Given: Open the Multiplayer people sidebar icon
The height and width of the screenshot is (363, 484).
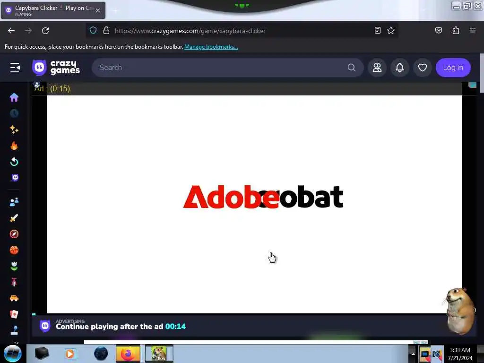Looking at the screenshot, I should coord(14,202).
